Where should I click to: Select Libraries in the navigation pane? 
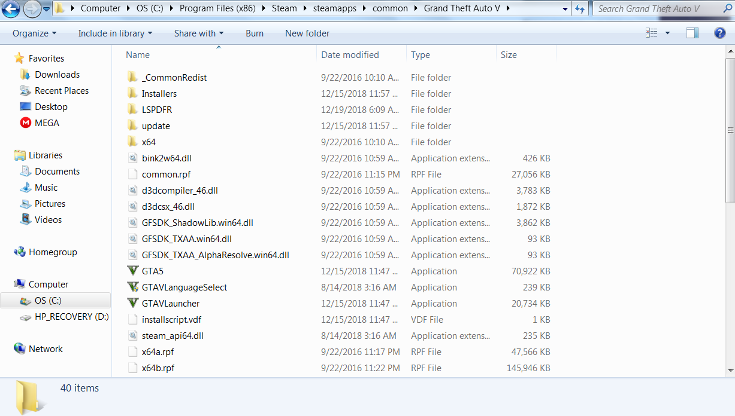[46, 155]
